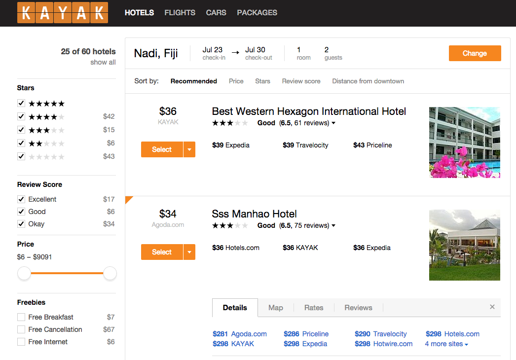Open the Sss Manhao Hotel title
Viewport: 516px width, 360px height.
[x=254, y=214]
